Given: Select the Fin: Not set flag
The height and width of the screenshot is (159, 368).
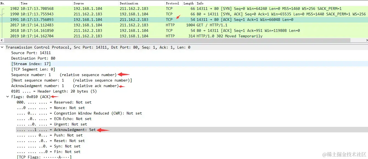Looking at the screenshot, I should pos(49,152).
